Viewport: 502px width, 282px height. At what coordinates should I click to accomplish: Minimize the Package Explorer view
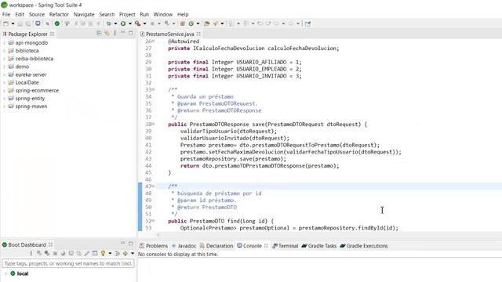pos(123,33)
